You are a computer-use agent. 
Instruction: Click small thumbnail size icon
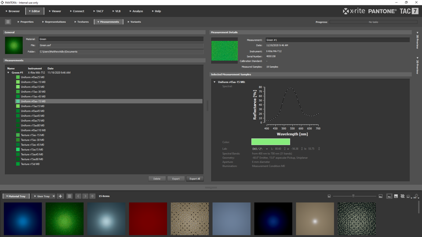coord(329,196)
